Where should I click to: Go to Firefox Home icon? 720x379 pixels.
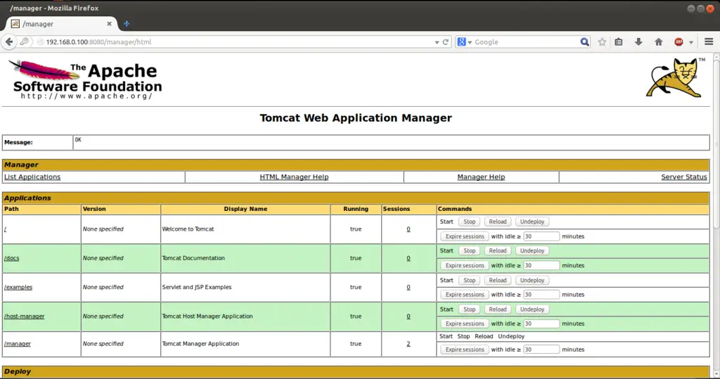pyautogui.click(x=658, y=41)
